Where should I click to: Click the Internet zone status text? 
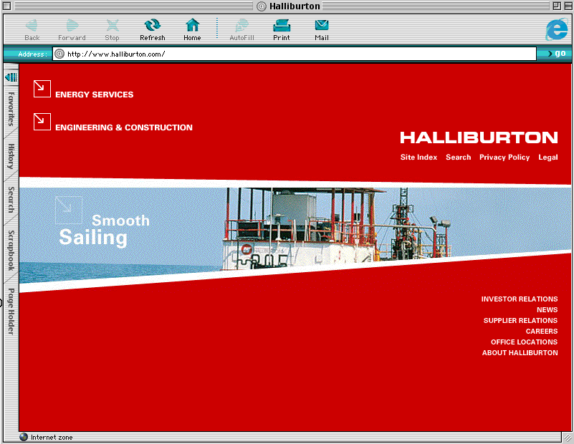52,438
